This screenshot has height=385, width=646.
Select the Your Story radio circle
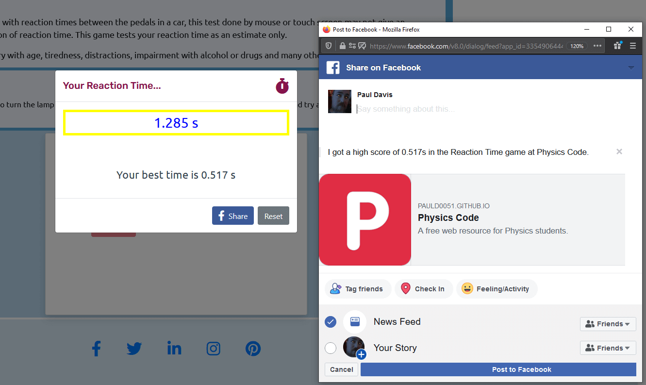(x=331, y=348)
